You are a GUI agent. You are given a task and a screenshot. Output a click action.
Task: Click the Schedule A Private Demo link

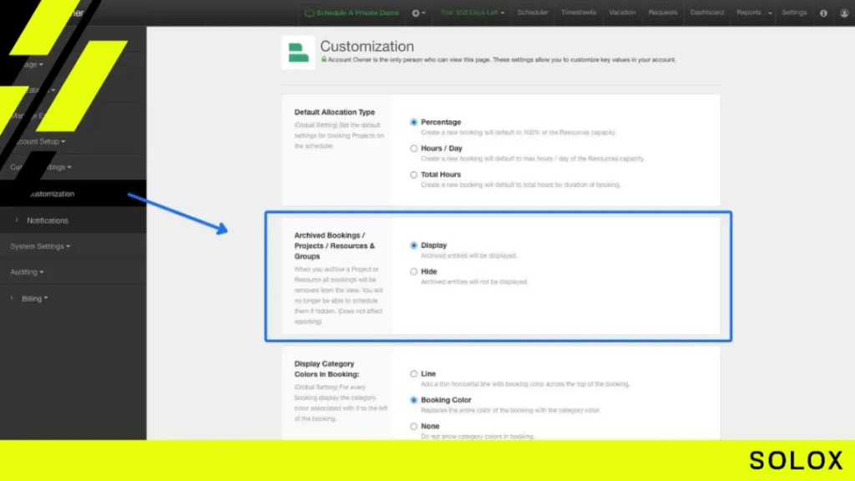tap(352, 13)
